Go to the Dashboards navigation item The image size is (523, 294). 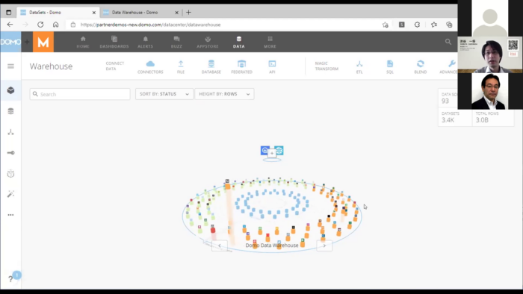pyautogui.click(x=114, y=42)
